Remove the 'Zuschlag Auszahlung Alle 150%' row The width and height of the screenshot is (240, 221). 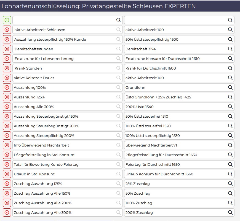point(7,193)
